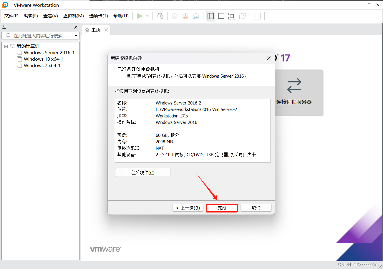This screenshot has height=269, width=383.
Task: Click the 已准备好创建虚拟机 heading
Action: (138, 69)
